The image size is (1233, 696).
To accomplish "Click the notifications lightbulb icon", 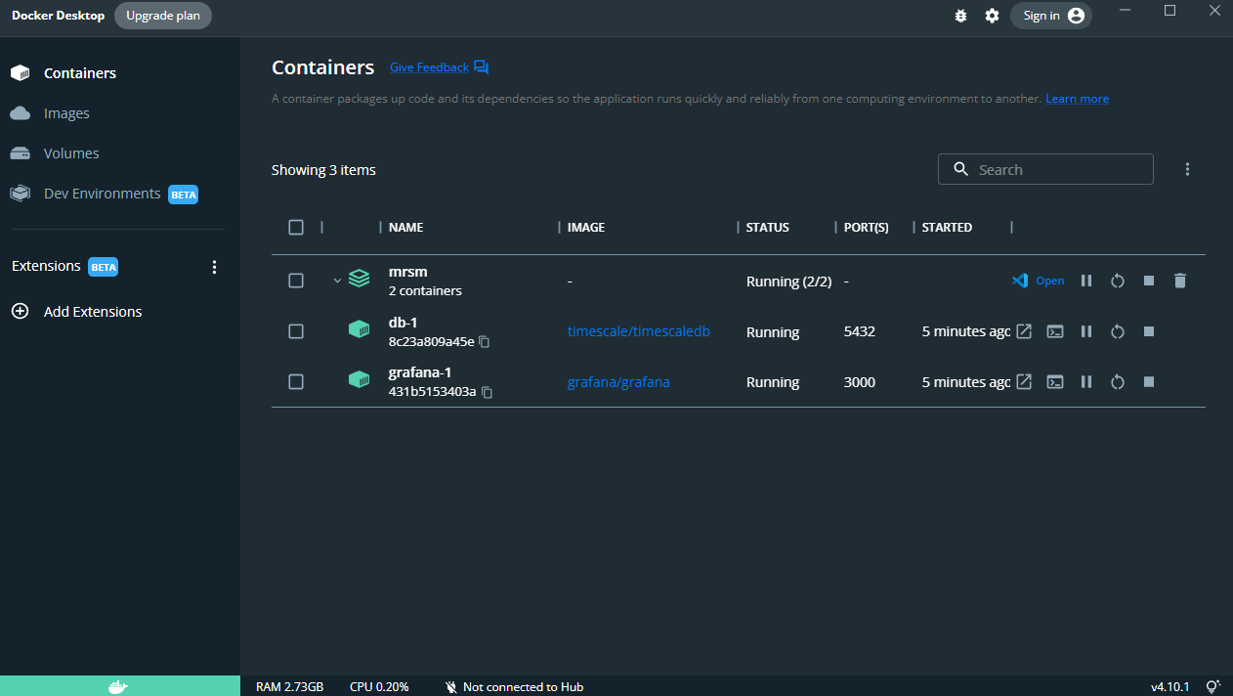I will 1212,686.
